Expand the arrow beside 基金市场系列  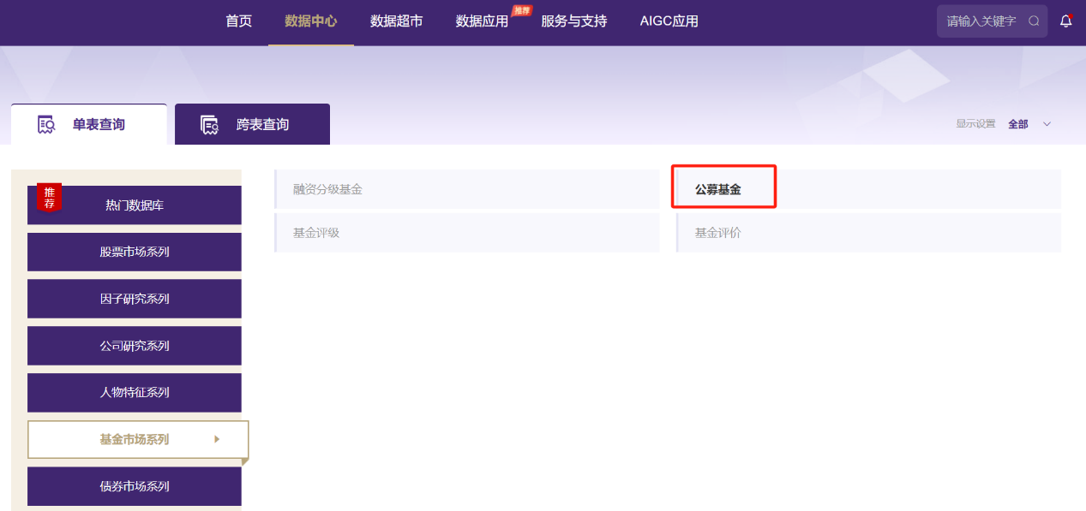pos(217,439)
